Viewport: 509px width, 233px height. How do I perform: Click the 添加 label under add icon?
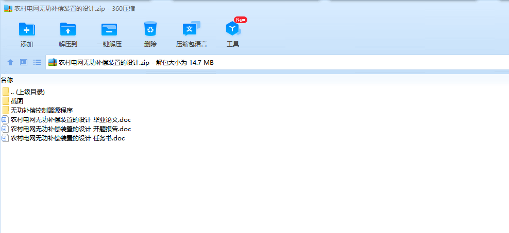pos(27,44)
